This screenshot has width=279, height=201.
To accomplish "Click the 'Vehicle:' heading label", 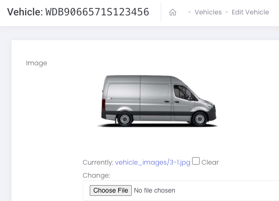I will coord(25,12).
